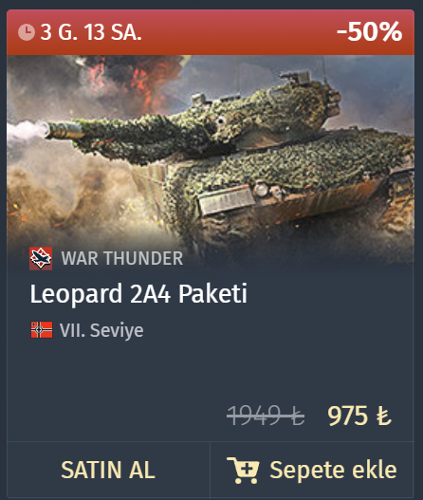Image resolution: width=423 pixels, height=500 pixels.
Task: Click the shopping cart plus icon
Action: coord(243,470)
